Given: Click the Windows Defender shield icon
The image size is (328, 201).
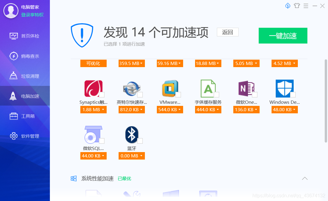Looking at the screenshot, I should [284, 89].
